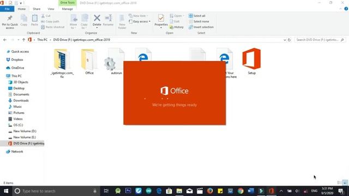Switch to large icons view button
This screenshot has height=196, width=349.
(x=345, y=183)
